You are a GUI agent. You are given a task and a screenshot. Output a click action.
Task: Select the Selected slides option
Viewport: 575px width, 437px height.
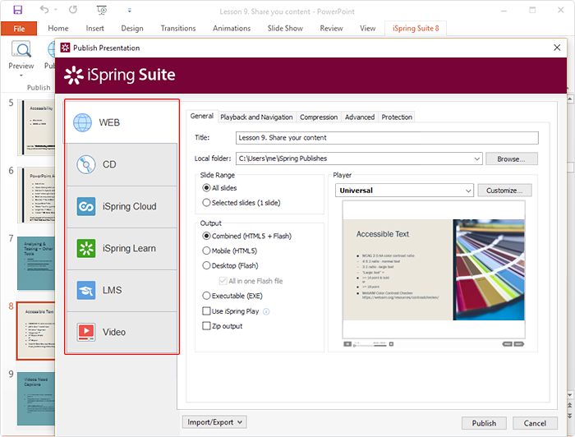click(206, 203)
